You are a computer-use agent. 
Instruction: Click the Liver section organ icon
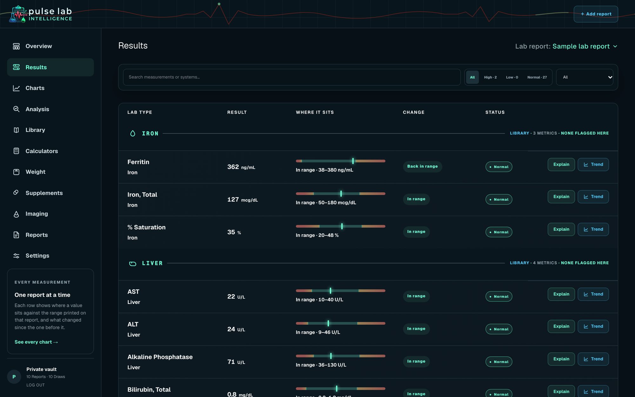(x=133, y=264)
